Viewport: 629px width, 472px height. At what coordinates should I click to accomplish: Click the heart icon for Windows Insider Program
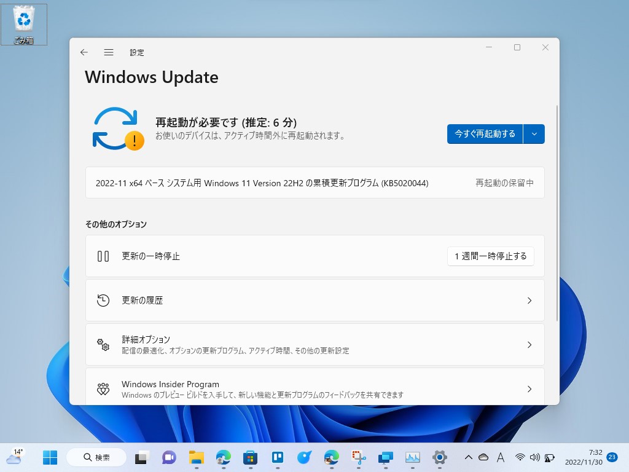pyautogui.click(x=103, y=388)
